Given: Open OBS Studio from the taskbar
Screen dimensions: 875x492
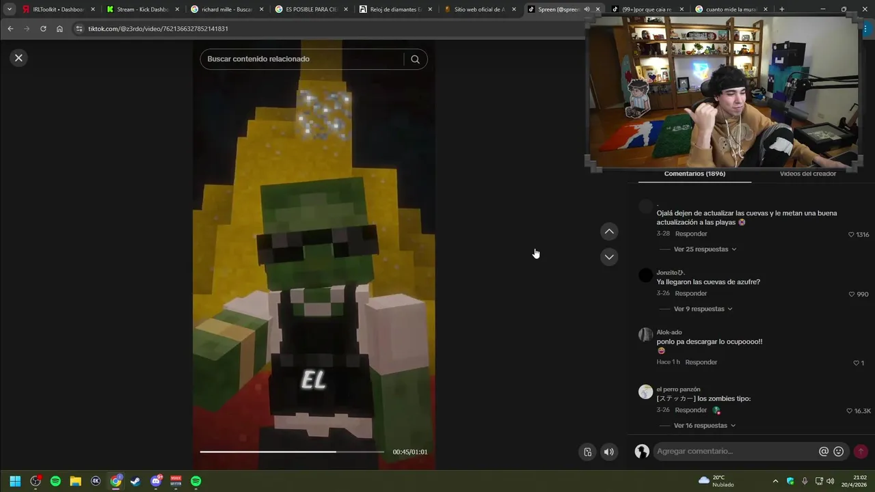Looking at the screenshot, I should 36,481.
